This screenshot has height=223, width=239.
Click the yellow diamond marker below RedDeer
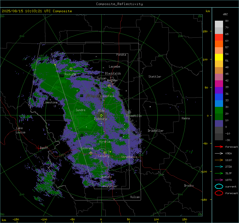click(x=109, y=86)
